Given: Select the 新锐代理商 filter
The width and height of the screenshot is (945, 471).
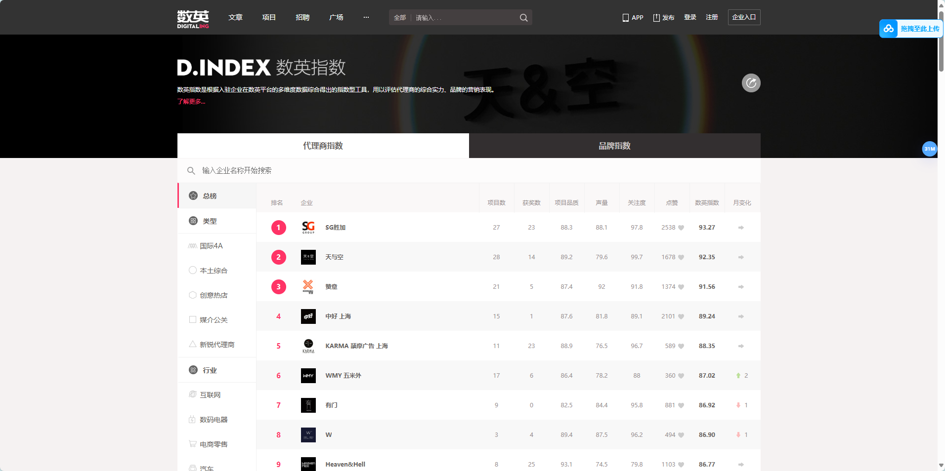Looking at the screenshot, I should coord(212,345).
